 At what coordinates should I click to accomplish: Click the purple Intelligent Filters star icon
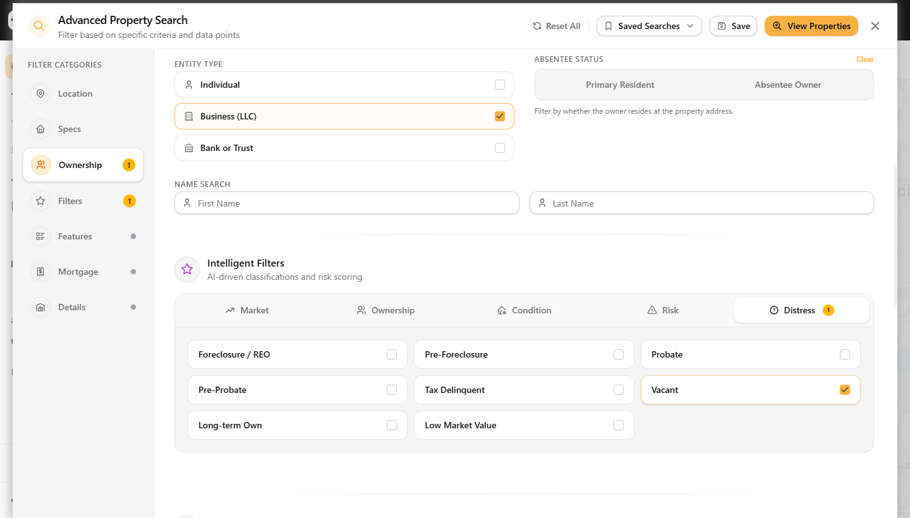pos(187,269)
